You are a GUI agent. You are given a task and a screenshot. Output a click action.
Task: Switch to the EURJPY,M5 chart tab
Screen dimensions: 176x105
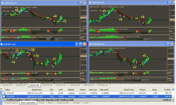(34, 85)
